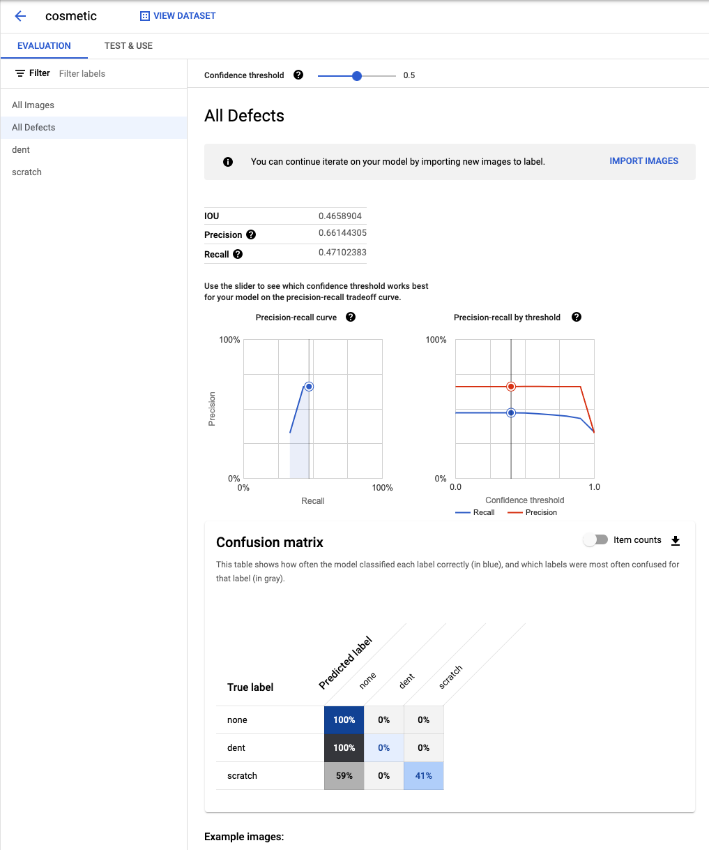Open help for Precision-recall curve
Viewport: 709px width, 850px height.
coord(351,318)
